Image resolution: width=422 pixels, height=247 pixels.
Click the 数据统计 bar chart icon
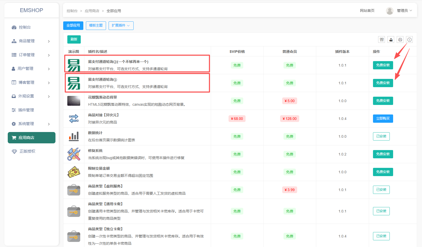click(x=74, y=136)
